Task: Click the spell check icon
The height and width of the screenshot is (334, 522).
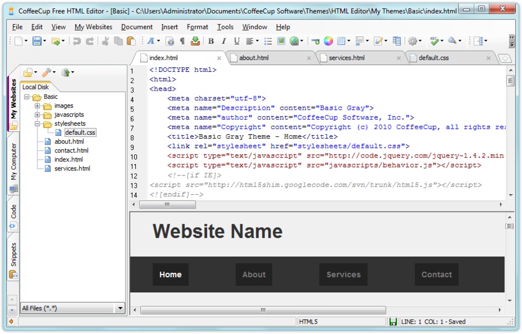Action: tap(435, 41)
